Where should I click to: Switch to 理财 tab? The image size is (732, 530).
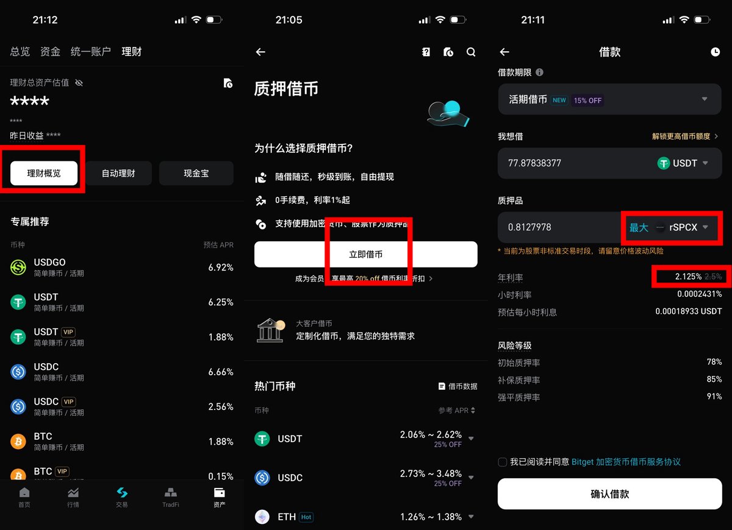[x=132, y=52]
